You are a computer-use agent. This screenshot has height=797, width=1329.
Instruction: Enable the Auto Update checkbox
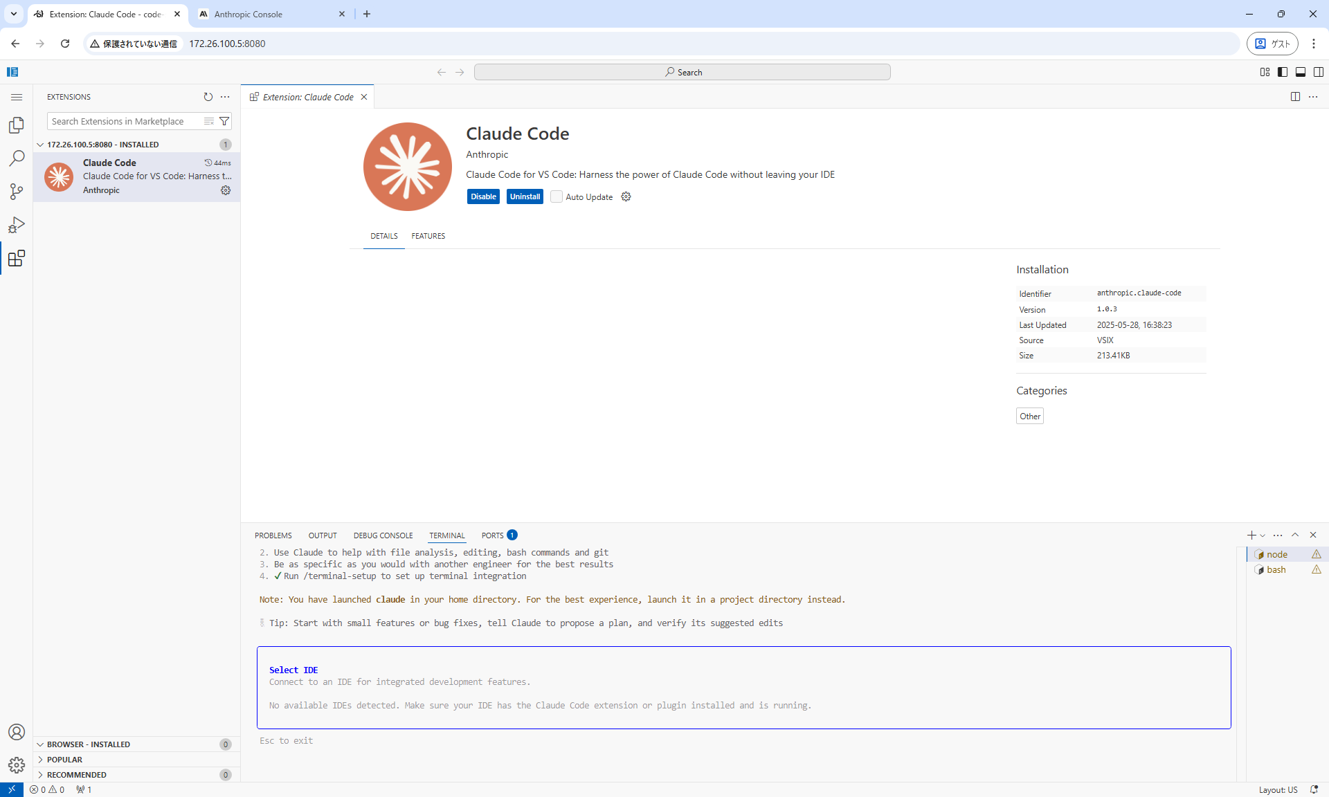pyautogui.click(x=557, y=196)
